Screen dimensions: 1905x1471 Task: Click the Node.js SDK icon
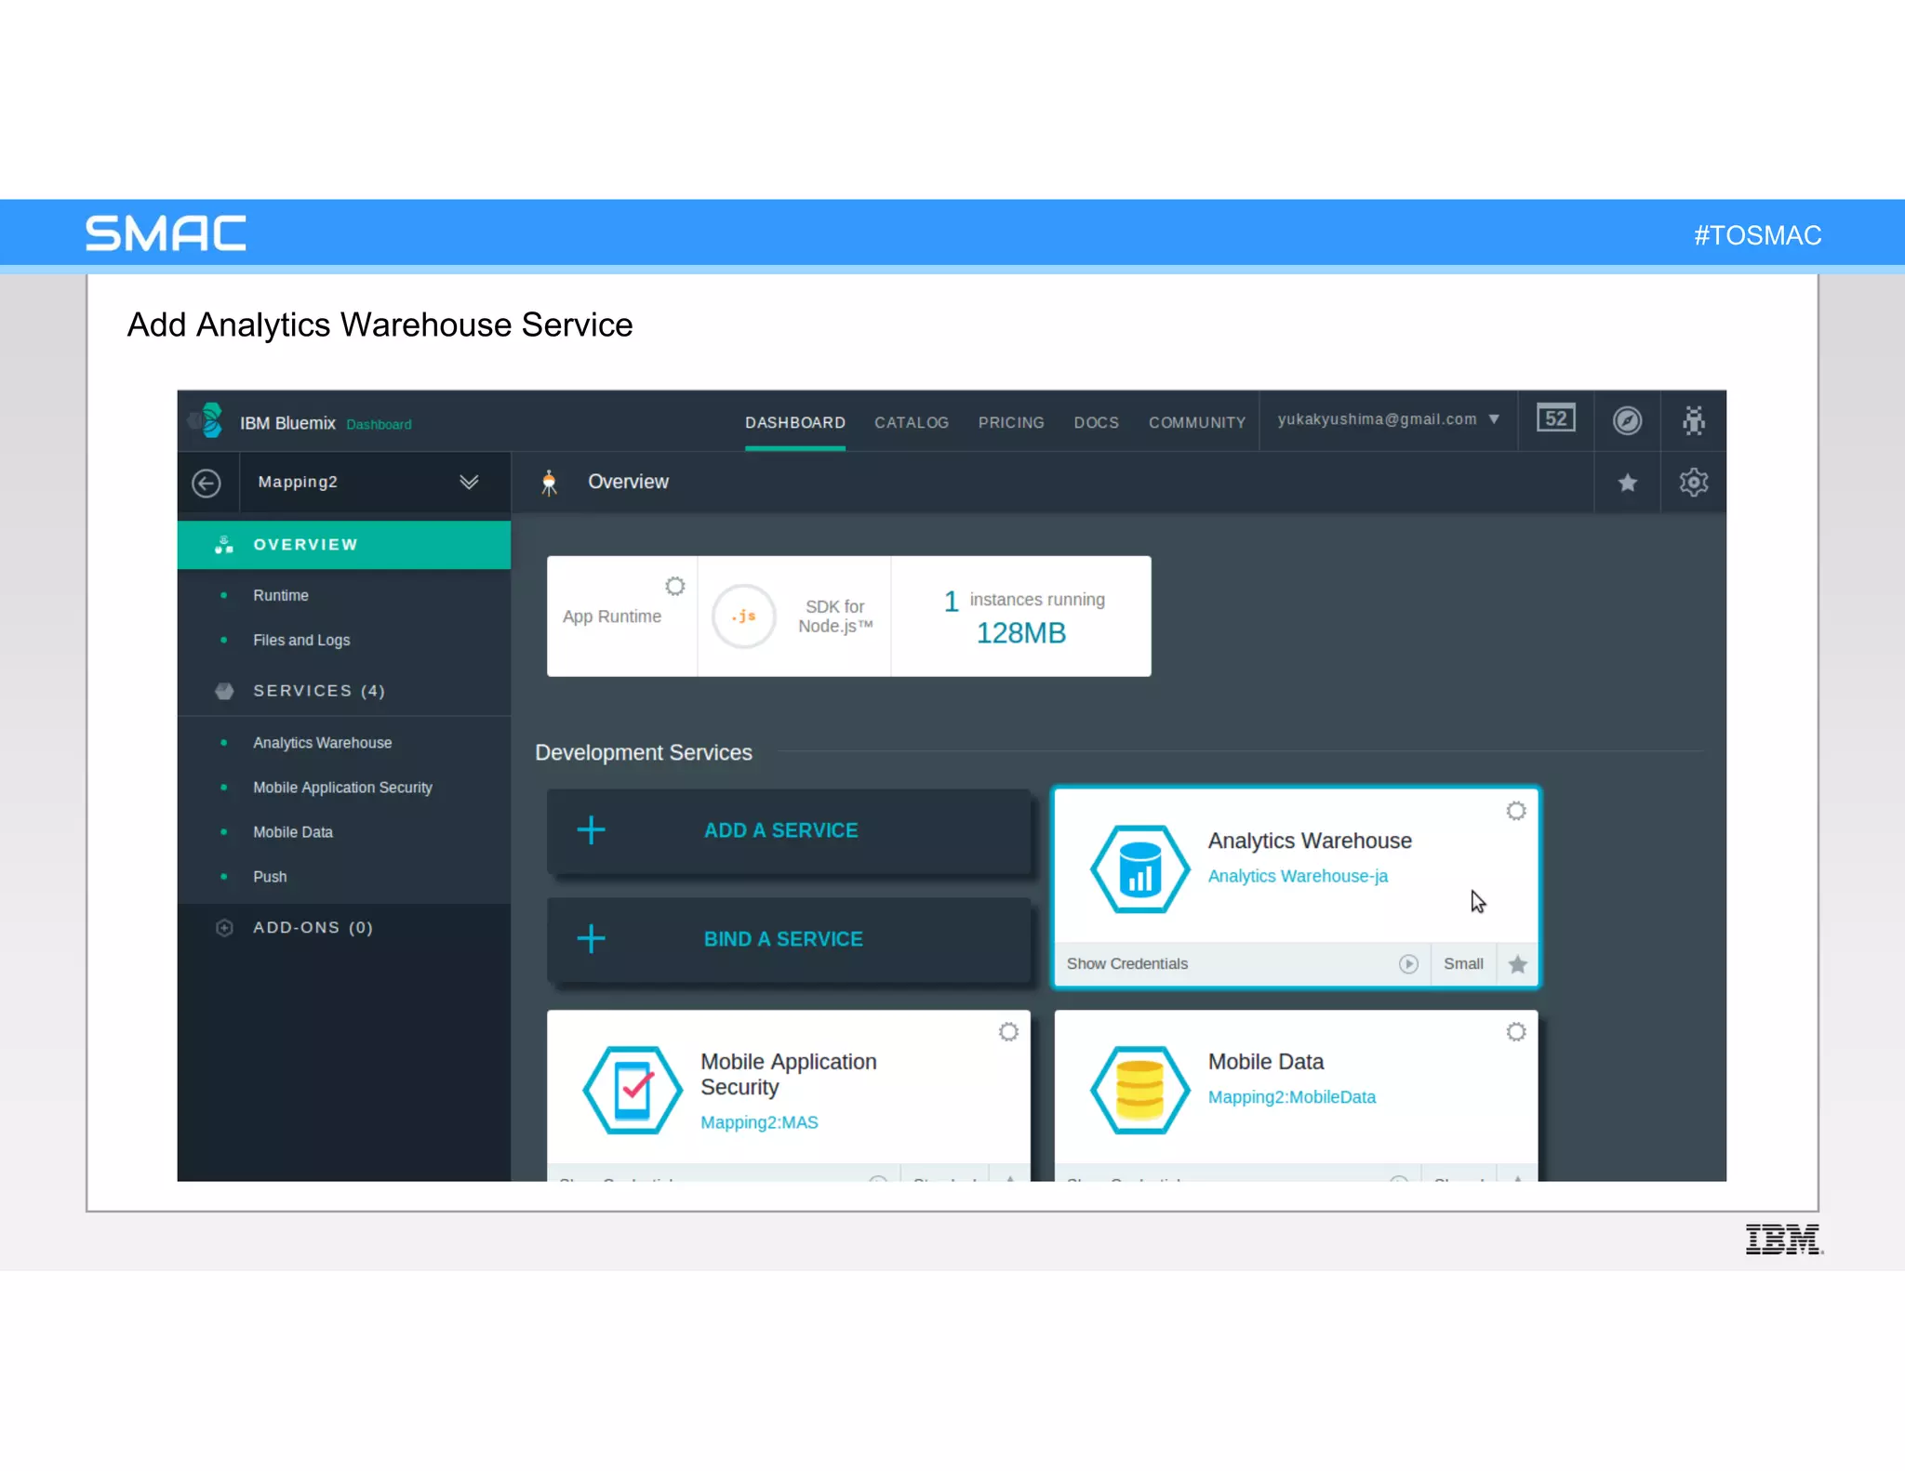click(x=743, y=616)
